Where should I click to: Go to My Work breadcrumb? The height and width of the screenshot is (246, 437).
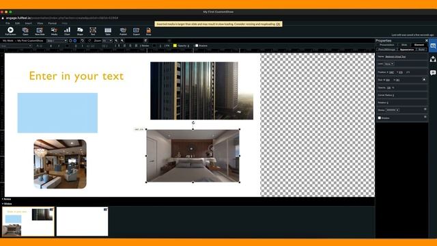[x=8, y=41]
